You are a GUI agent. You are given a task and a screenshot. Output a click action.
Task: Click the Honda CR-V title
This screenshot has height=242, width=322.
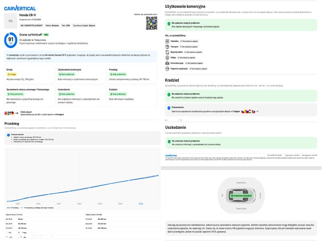28,15
